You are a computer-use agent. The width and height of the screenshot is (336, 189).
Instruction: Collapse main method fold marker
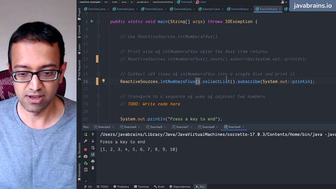pos(98,22)
